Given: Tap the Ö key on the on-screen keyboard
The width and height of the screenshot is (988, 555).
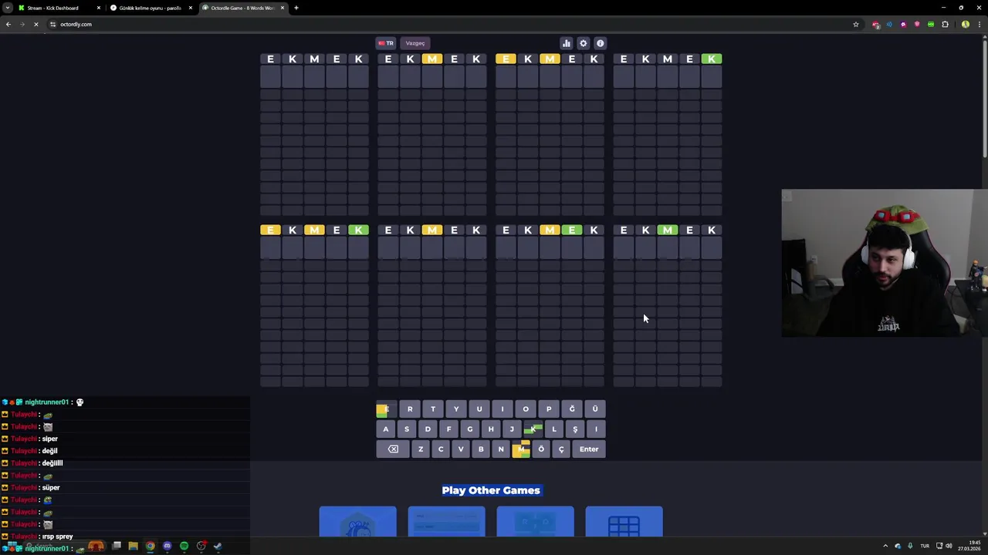Looking at the screenshot, I should click(x=541, y=449).
